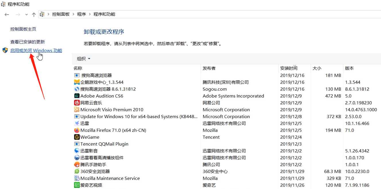This screenshot has height=189, width=381.
Task: Click the 网易云音乐 program icon
Action: (x=77, y=103)
